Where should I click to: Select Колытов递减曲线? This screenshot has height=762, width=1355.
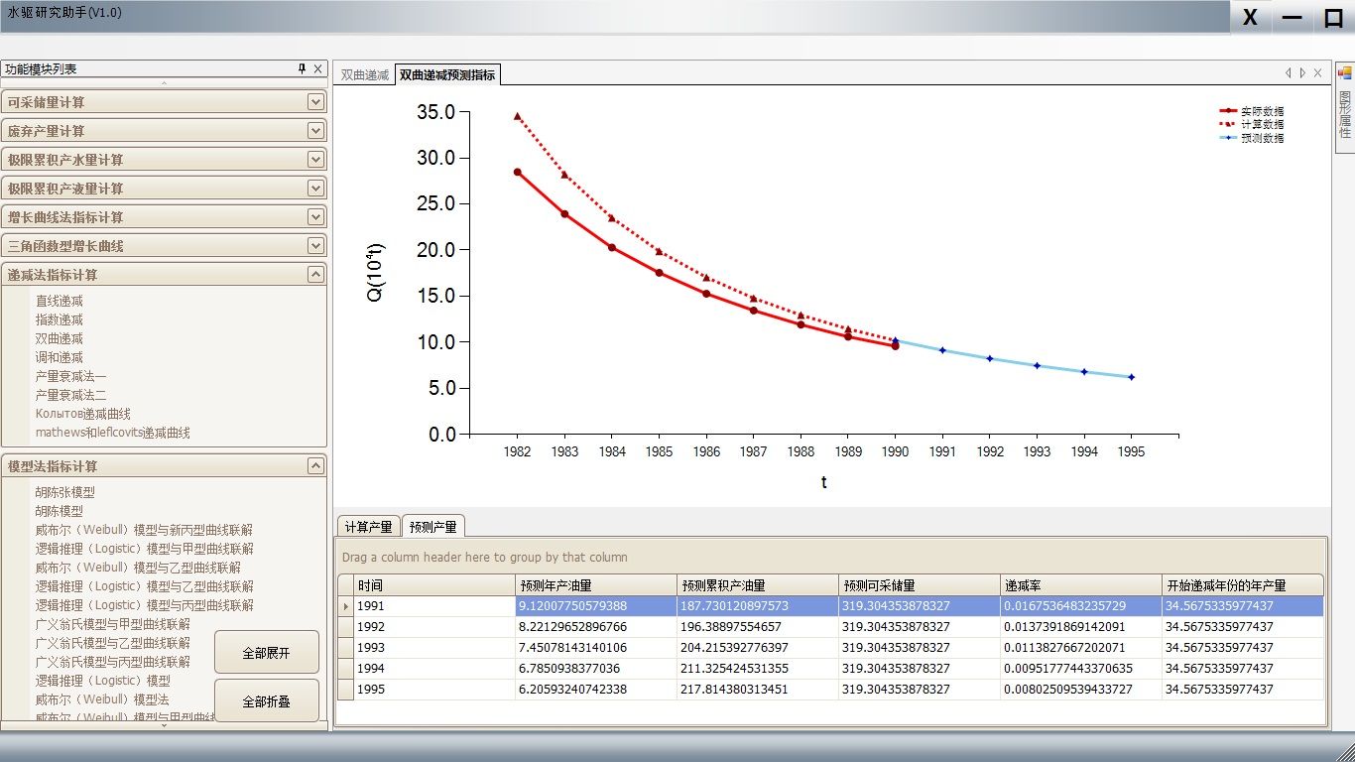(x=83, y=414)
